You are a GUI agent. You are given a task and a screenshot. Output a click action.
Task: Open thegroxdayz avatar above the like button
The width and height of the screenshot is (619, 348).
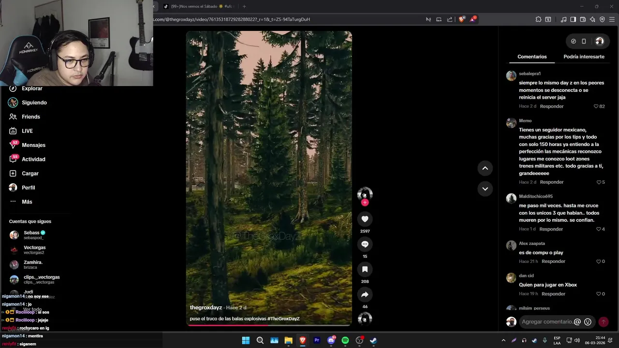(365, 194)
